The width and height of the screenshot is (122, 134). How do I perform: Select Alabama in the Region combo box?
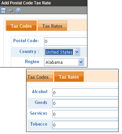(x=64, y=62)
